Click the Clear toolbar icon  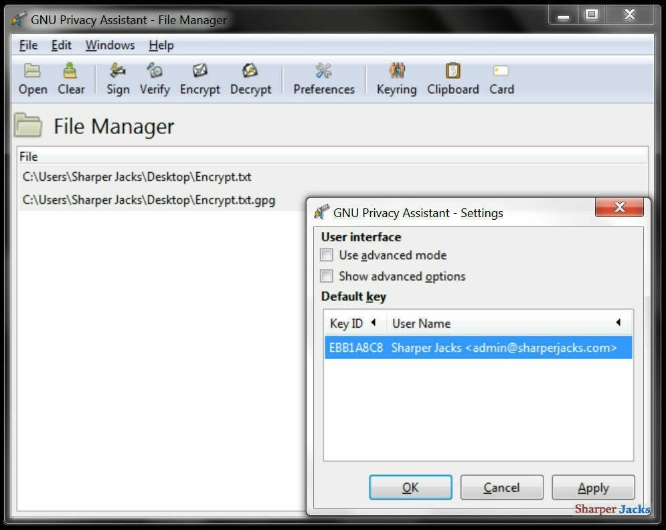[70, 77]
